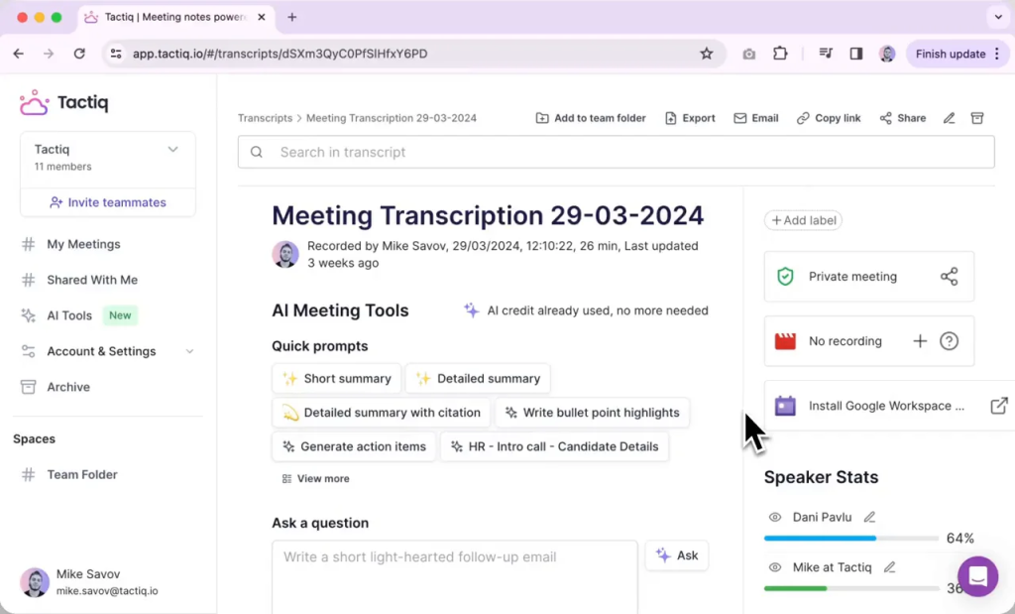Screen dimensions: 1015x614
Task: Expand the Tactiq team dropdown
Action: click(172, 150)
